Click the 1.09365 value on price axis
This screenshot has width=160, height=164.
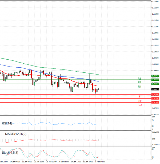[155, 64]
